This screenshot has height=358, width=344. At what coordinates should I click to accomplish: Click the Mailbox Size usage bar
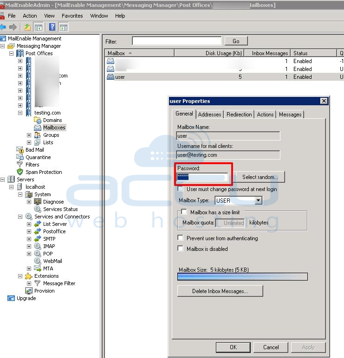(x=242, y=276)
